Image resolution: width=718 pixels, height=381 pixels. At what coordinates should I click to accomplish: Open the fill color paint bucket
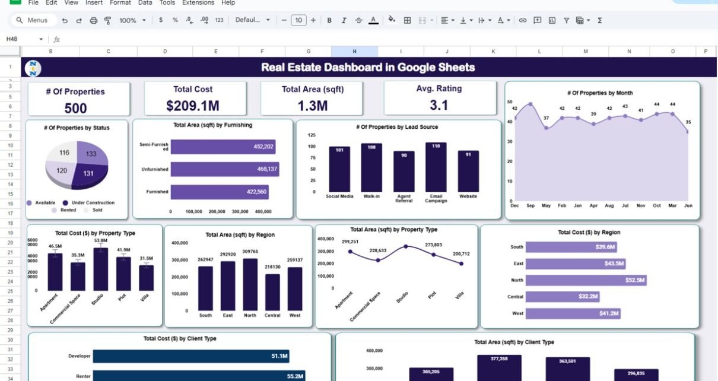click(x=392, y=20)
